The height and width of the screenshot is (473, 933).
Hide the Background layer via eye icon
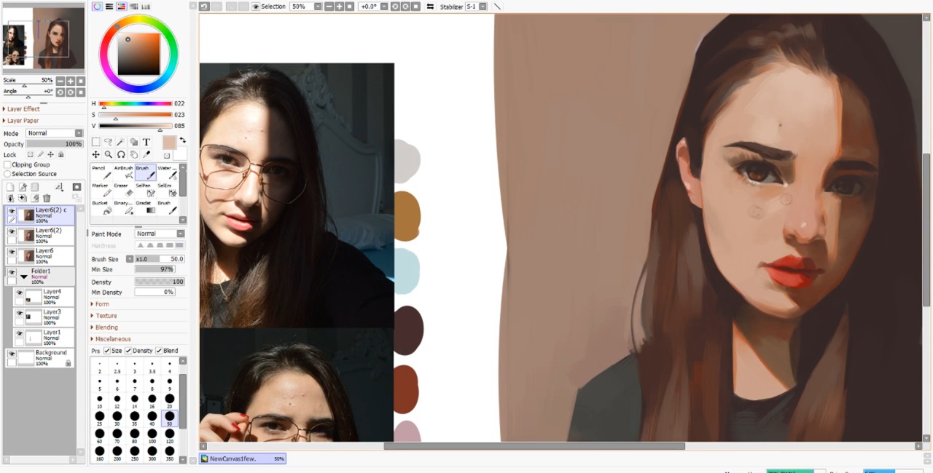pos(12,354)
